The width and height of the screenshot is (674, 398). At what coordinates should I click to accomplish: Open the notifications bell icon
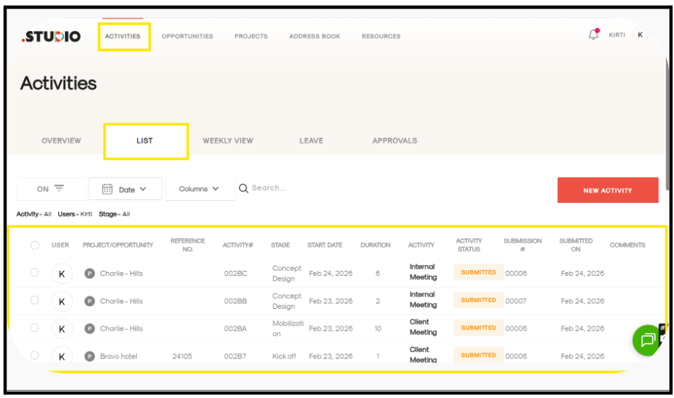coord(593,35)
